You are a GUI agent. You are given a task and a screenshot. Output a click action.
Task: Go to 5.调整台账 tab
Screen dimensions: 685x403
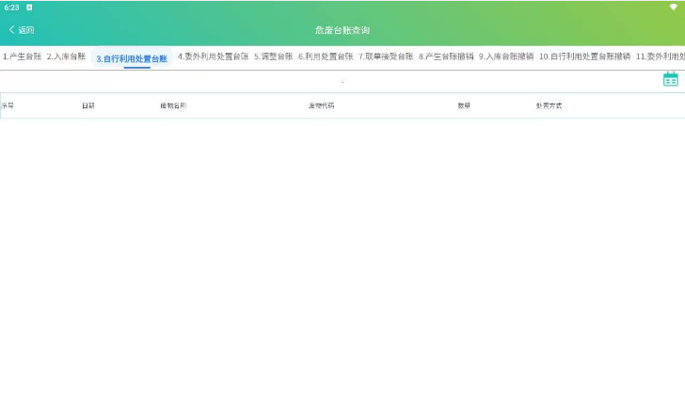[274, 56]
